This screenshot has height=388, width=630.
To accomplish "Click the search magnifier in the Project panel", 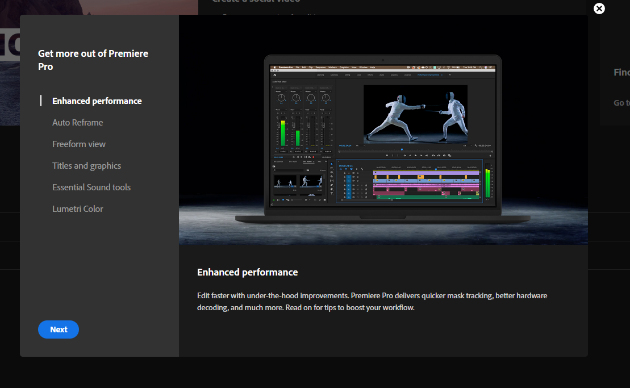I will [x=274, y=170].
